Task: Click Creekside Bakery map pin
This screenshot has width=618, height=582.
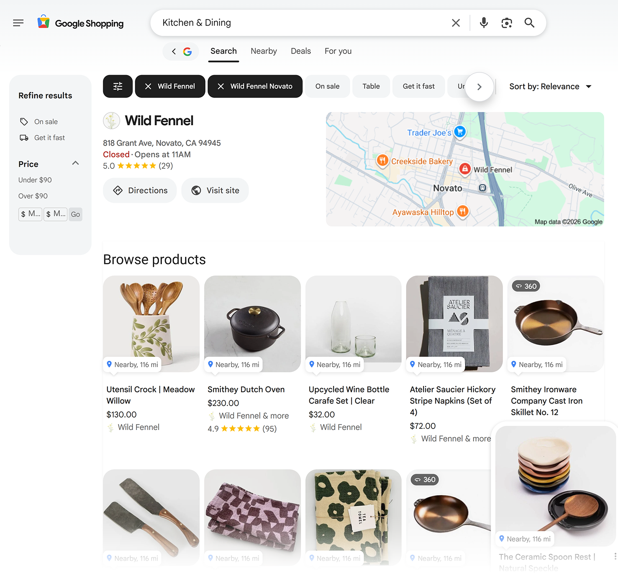Action: (382, 161)
